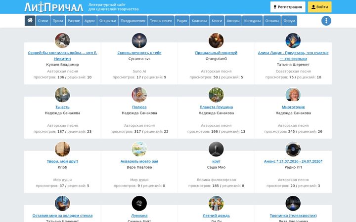This screenshot has height=222, width=356.
Task: Select author name 'Вера Павлова'
Action: pos(139,167)
